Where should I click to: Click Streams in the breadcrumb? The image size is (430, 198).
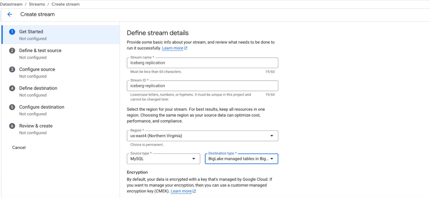37,4
